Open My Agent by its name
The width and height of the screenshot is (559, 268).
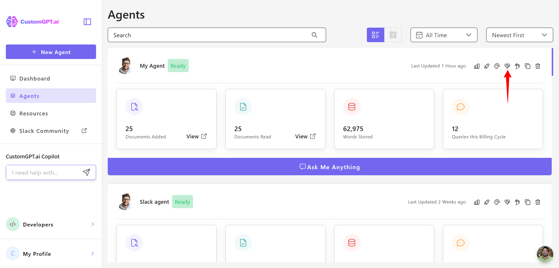pyautogui.click(x=152, y=66)
